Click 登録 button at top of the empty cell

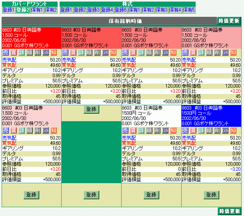[x=91, y=109]
